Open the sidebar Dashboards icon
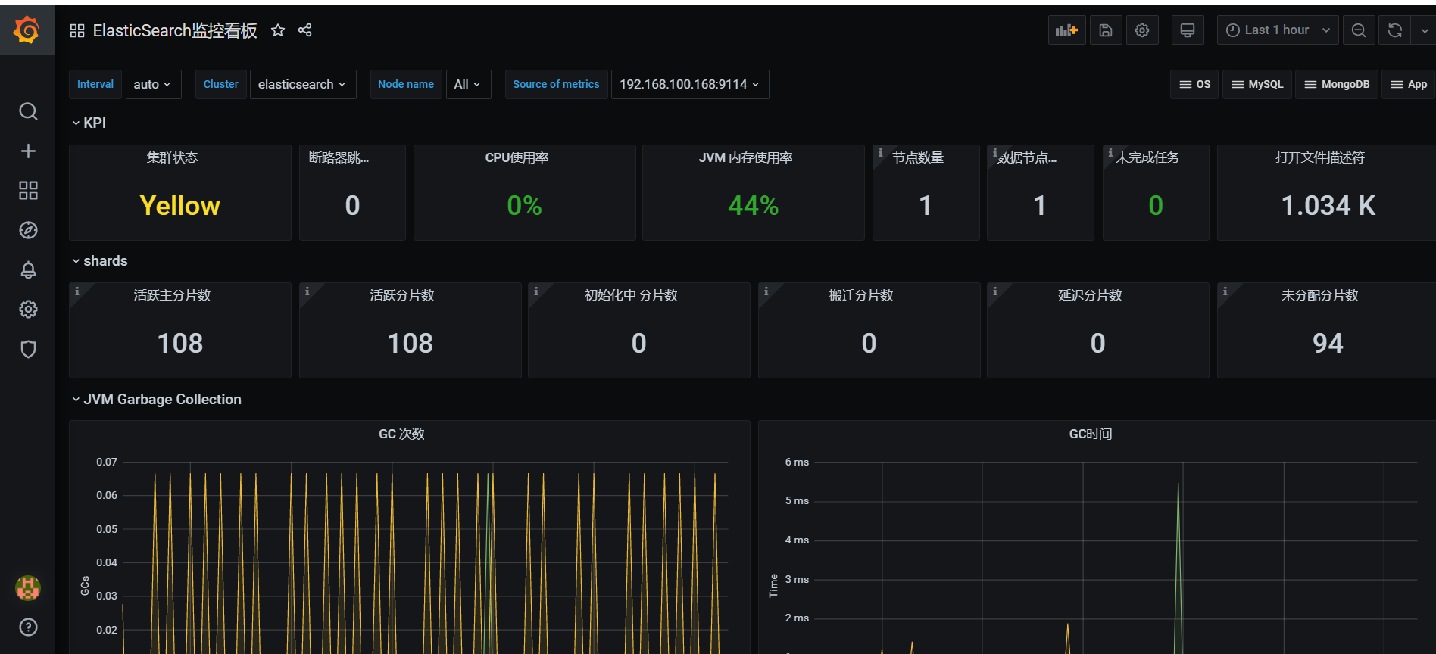The width and height of the screenshot is (1436, 654). pos(28,191)
